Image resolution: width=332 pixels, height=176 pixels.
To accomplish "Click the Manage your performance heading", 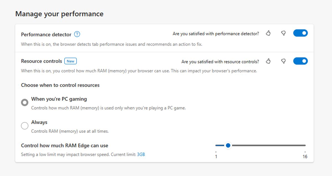I will (59, 14).
